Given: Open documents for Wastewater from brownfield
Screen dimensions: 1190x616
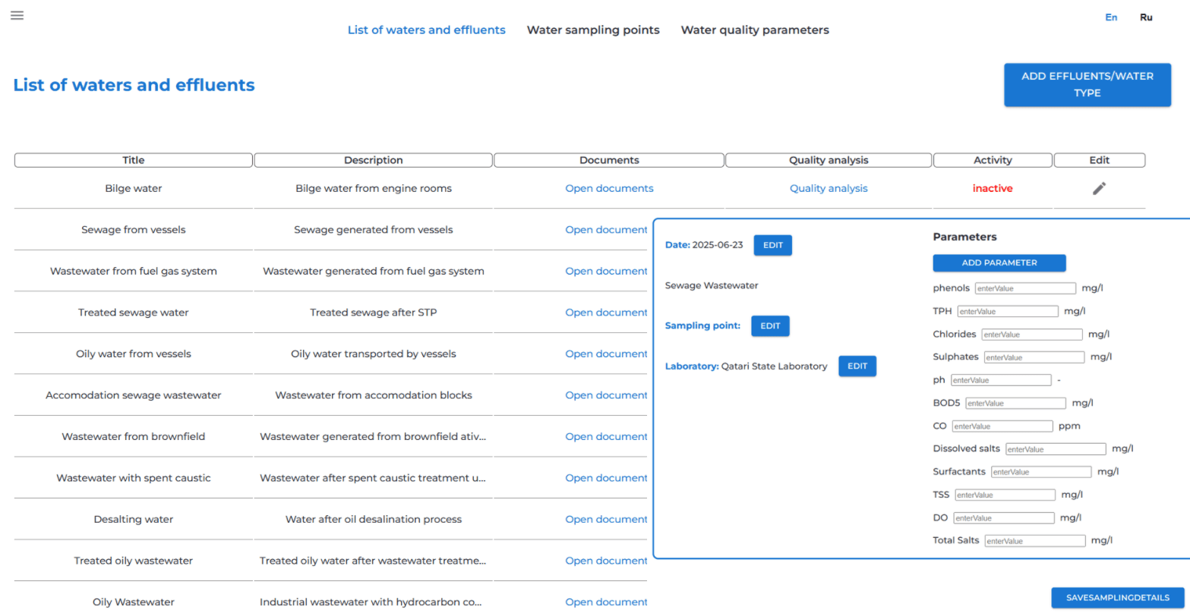Looking at the screenshot, I should [606, 436].
